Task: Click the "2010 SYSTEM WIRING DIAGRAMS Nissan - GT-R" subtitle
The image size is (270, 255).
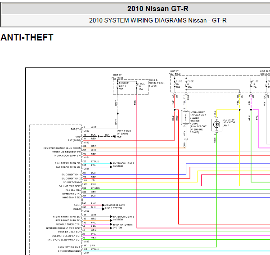Action: [158, 21]
